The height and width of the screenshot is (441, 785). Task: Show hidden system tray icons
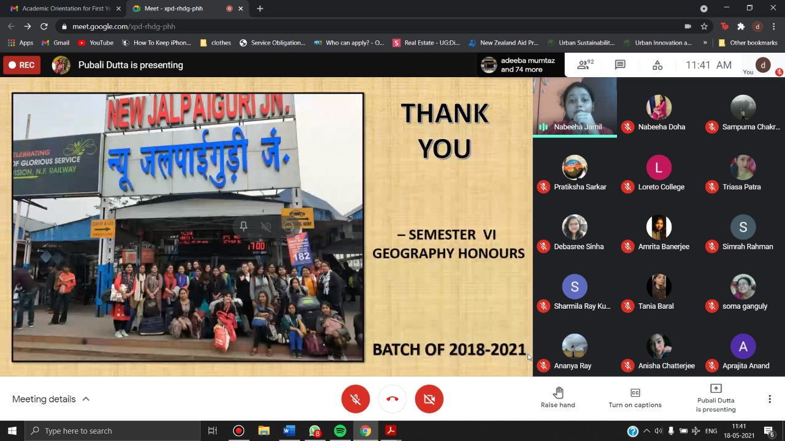(x=646, y=431)
